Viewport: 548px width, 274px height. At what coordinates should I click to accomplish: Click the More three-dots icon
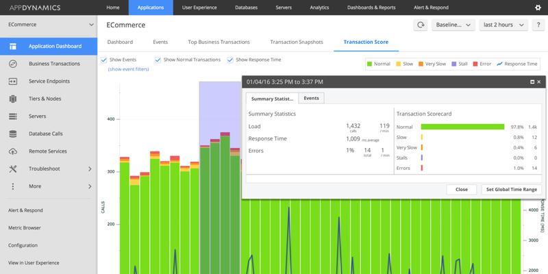point(13,186)
